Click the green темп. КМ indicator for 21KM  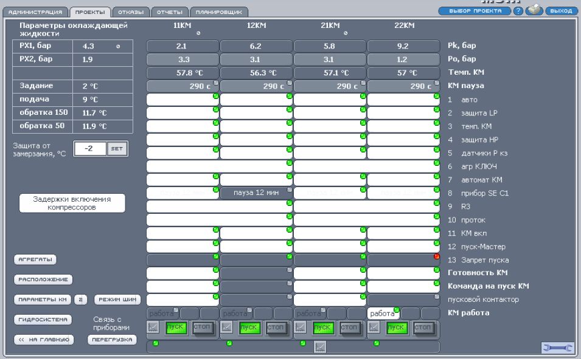point(363,123)
